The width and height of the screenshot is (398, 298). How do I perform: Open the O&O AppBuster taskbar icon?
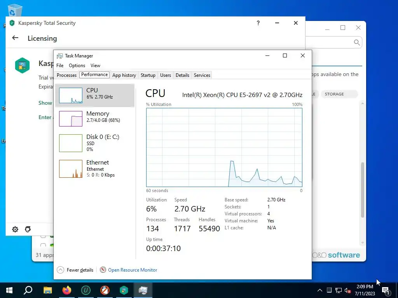105,290
